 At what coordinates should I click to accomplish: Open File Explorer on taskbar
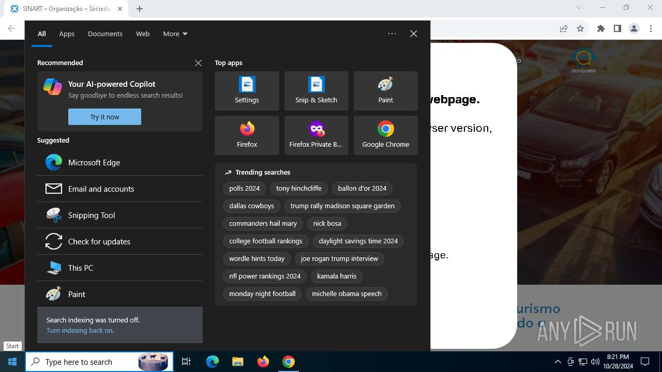point(237,362)
